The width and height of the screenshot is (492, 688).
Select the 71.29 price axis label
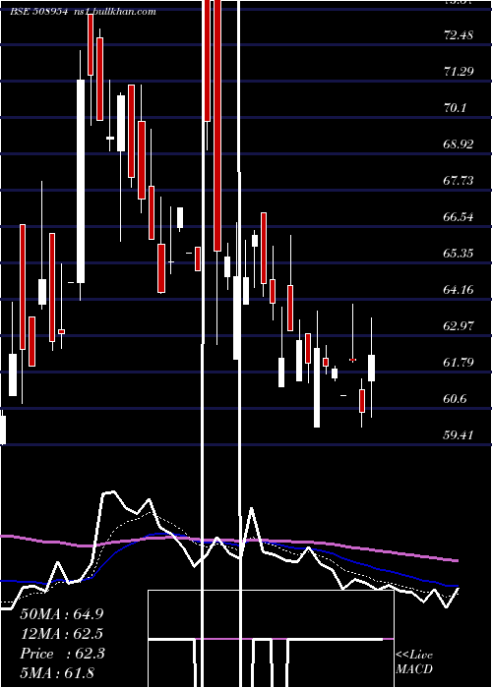point(459,71)
